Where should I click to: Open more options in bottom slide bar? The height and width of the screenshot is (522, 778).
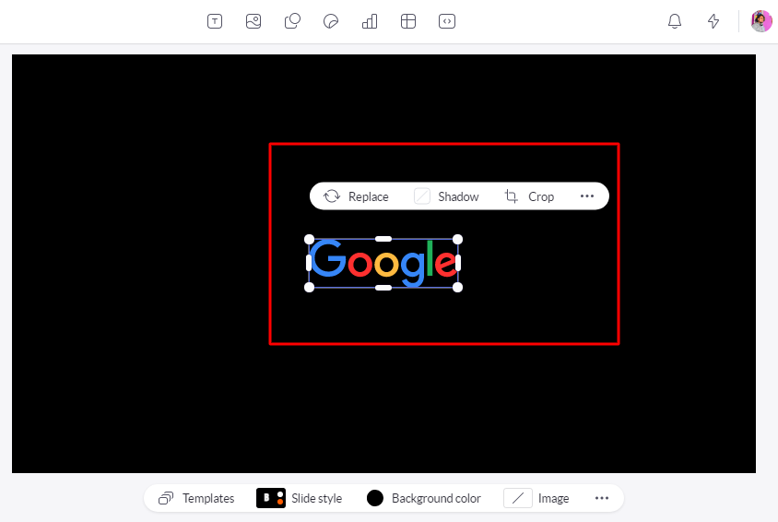click(x=602, y=498)
